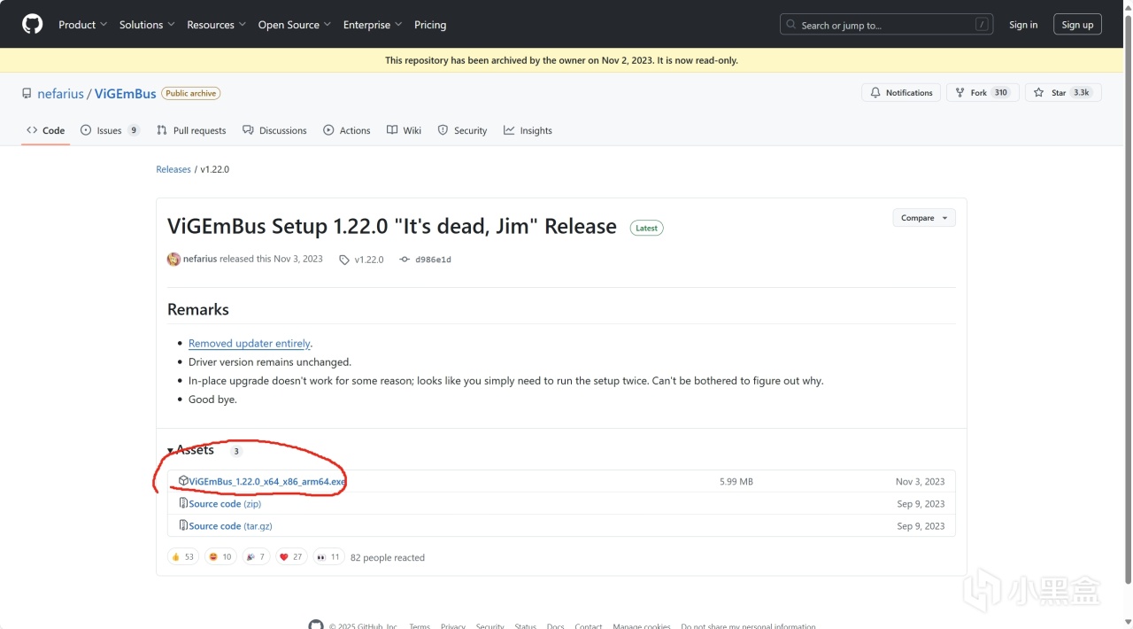The height and width of the screenshot is (629, 1133).
Task: Download ViGEmBus_1.22.0_x64_x86_arm64.exe
Action: [266, 481]
